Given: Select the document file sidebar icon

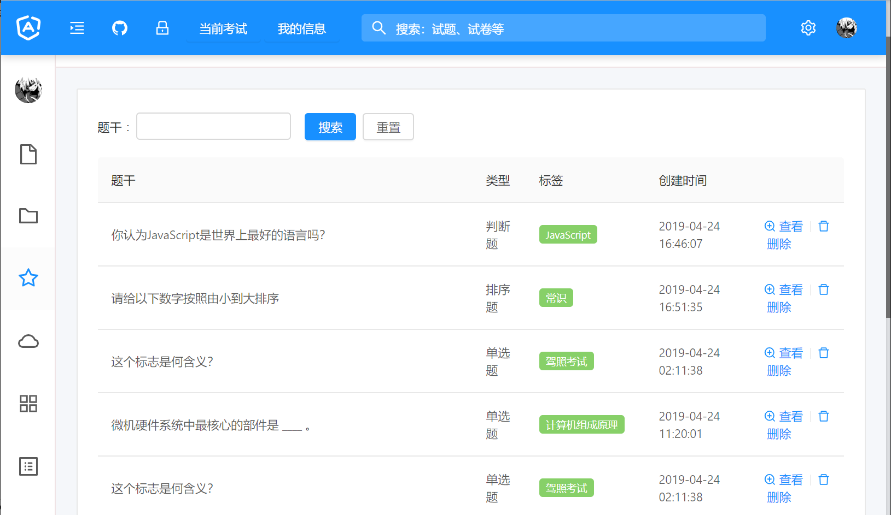Looking at the screenshot, I should 28,155.
